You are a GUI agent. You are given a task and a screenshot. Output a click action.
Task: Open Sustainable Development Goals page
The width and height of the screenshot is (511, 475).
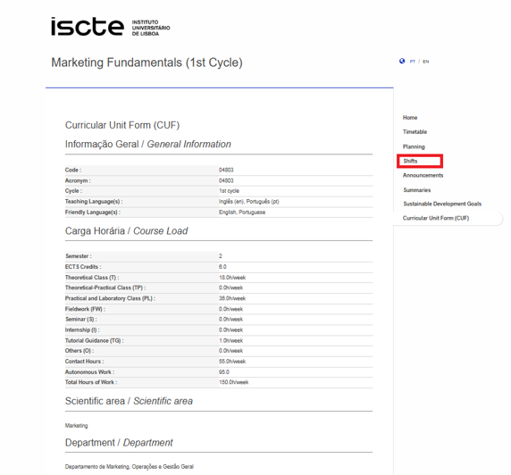[x=442, y=204]
